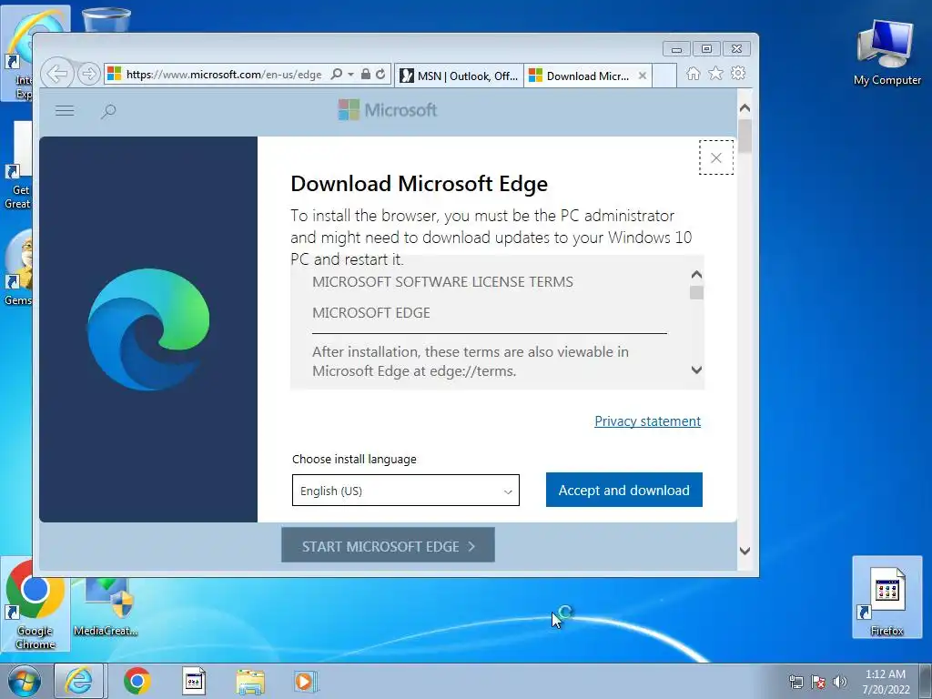
Task: Maximize the Internet Explorer window
Action: [x=706, y=49]
